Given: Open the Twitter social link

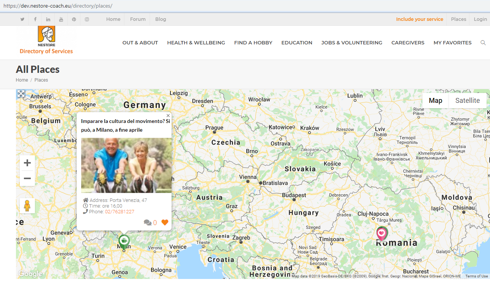Looking at the screenshot, I should click(22, 19).
